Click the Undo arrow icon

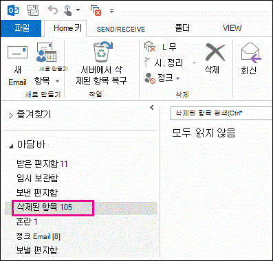pos(53,10)
